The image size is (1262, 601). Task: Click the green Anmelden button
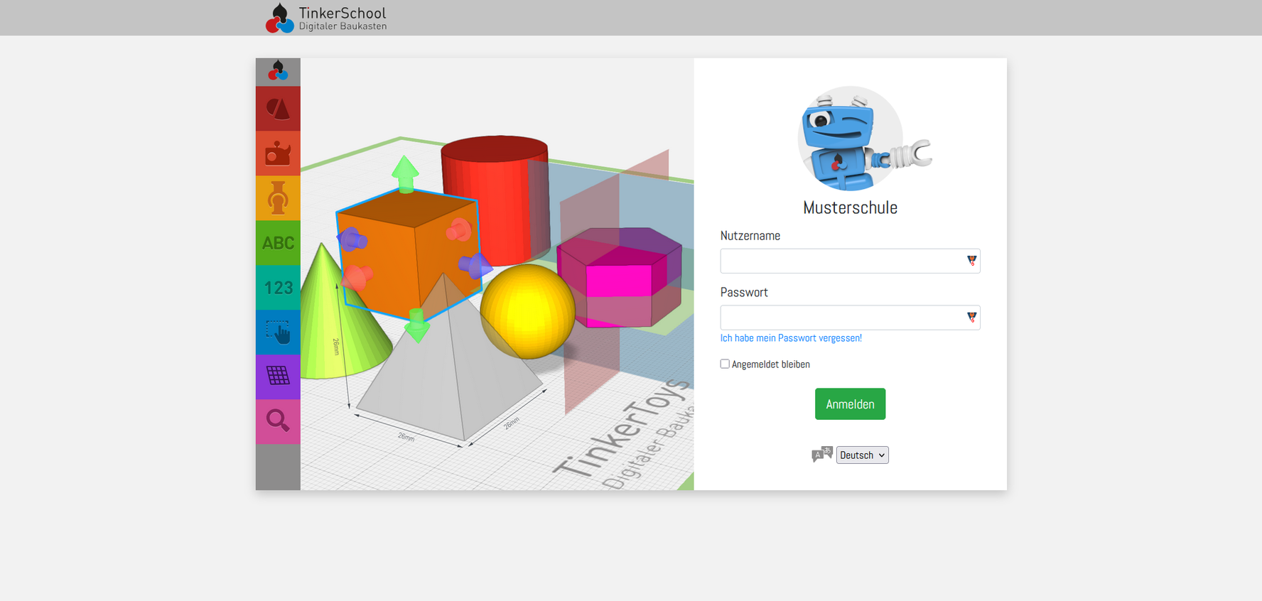(x=850, y=404)
